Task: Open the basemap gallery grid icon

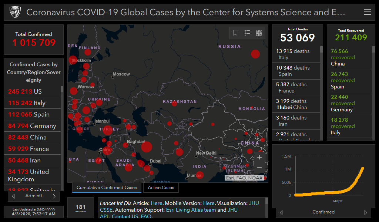Action: pyautogui.click(x=259, y=33)
